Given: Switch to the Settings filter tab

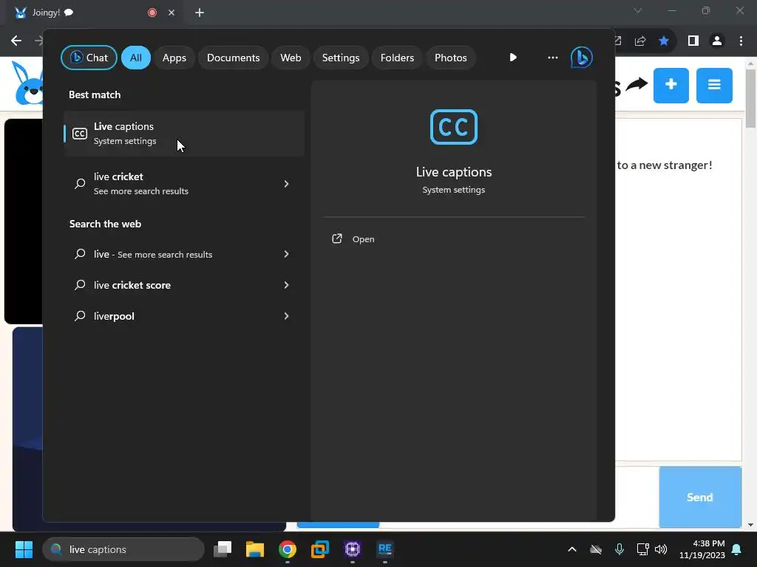Looking at the screenshot, I should (341, 58).
